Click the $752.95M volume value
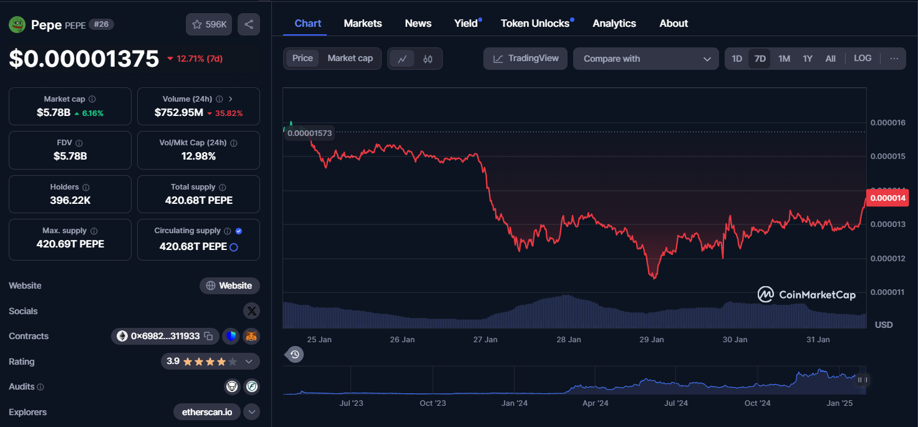The height and width of the screenshot is (427, 918). pos(179,113)
